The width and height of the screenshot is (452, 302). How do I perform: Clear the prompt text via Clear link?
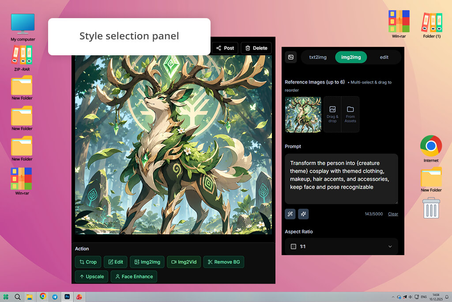[393, 214]
